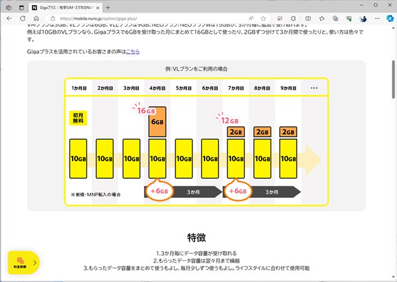The height and width of the screenshot is (282, 397).
Task: Start read aloud from the address bar
Action: [251, 19]
